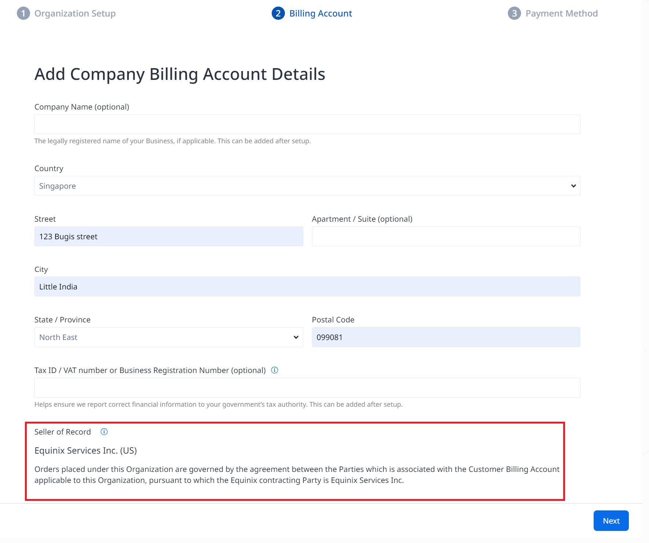Click the Apartment / Suite (optional) label

362,219
